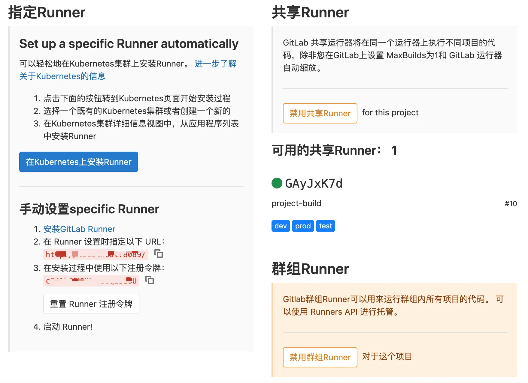Click the 共享Runner section heading
This screenshot has height=383, width=528.
310,13
